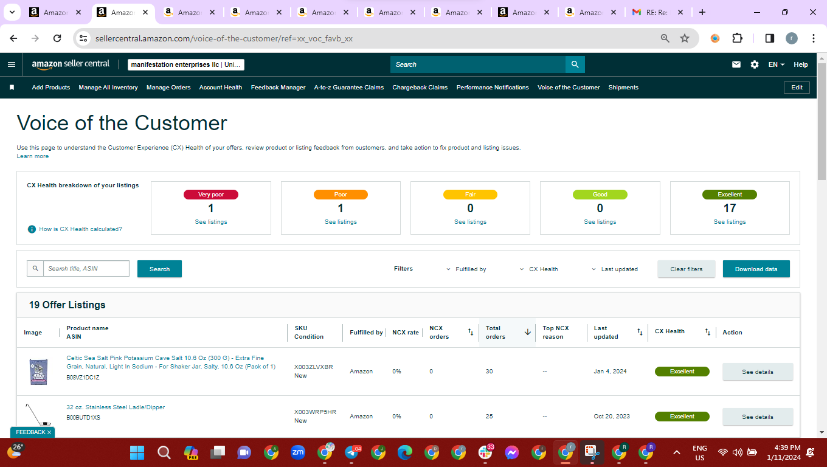See listings under Very poor
The image size is (827, 467).
(x=211, y=222)
